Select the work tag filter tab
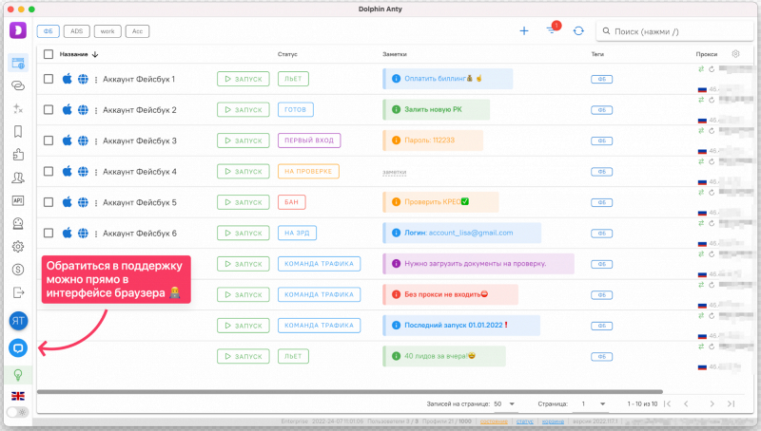 107,31
